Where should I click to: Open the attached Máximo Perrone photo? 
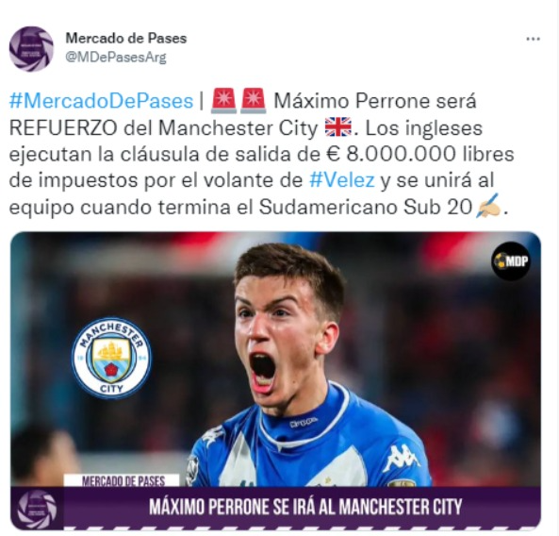[275, 380]
